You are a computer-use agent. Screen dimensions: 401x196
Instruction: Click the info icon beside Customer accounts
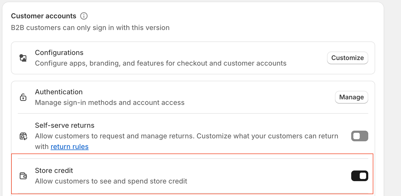[84, 16]
